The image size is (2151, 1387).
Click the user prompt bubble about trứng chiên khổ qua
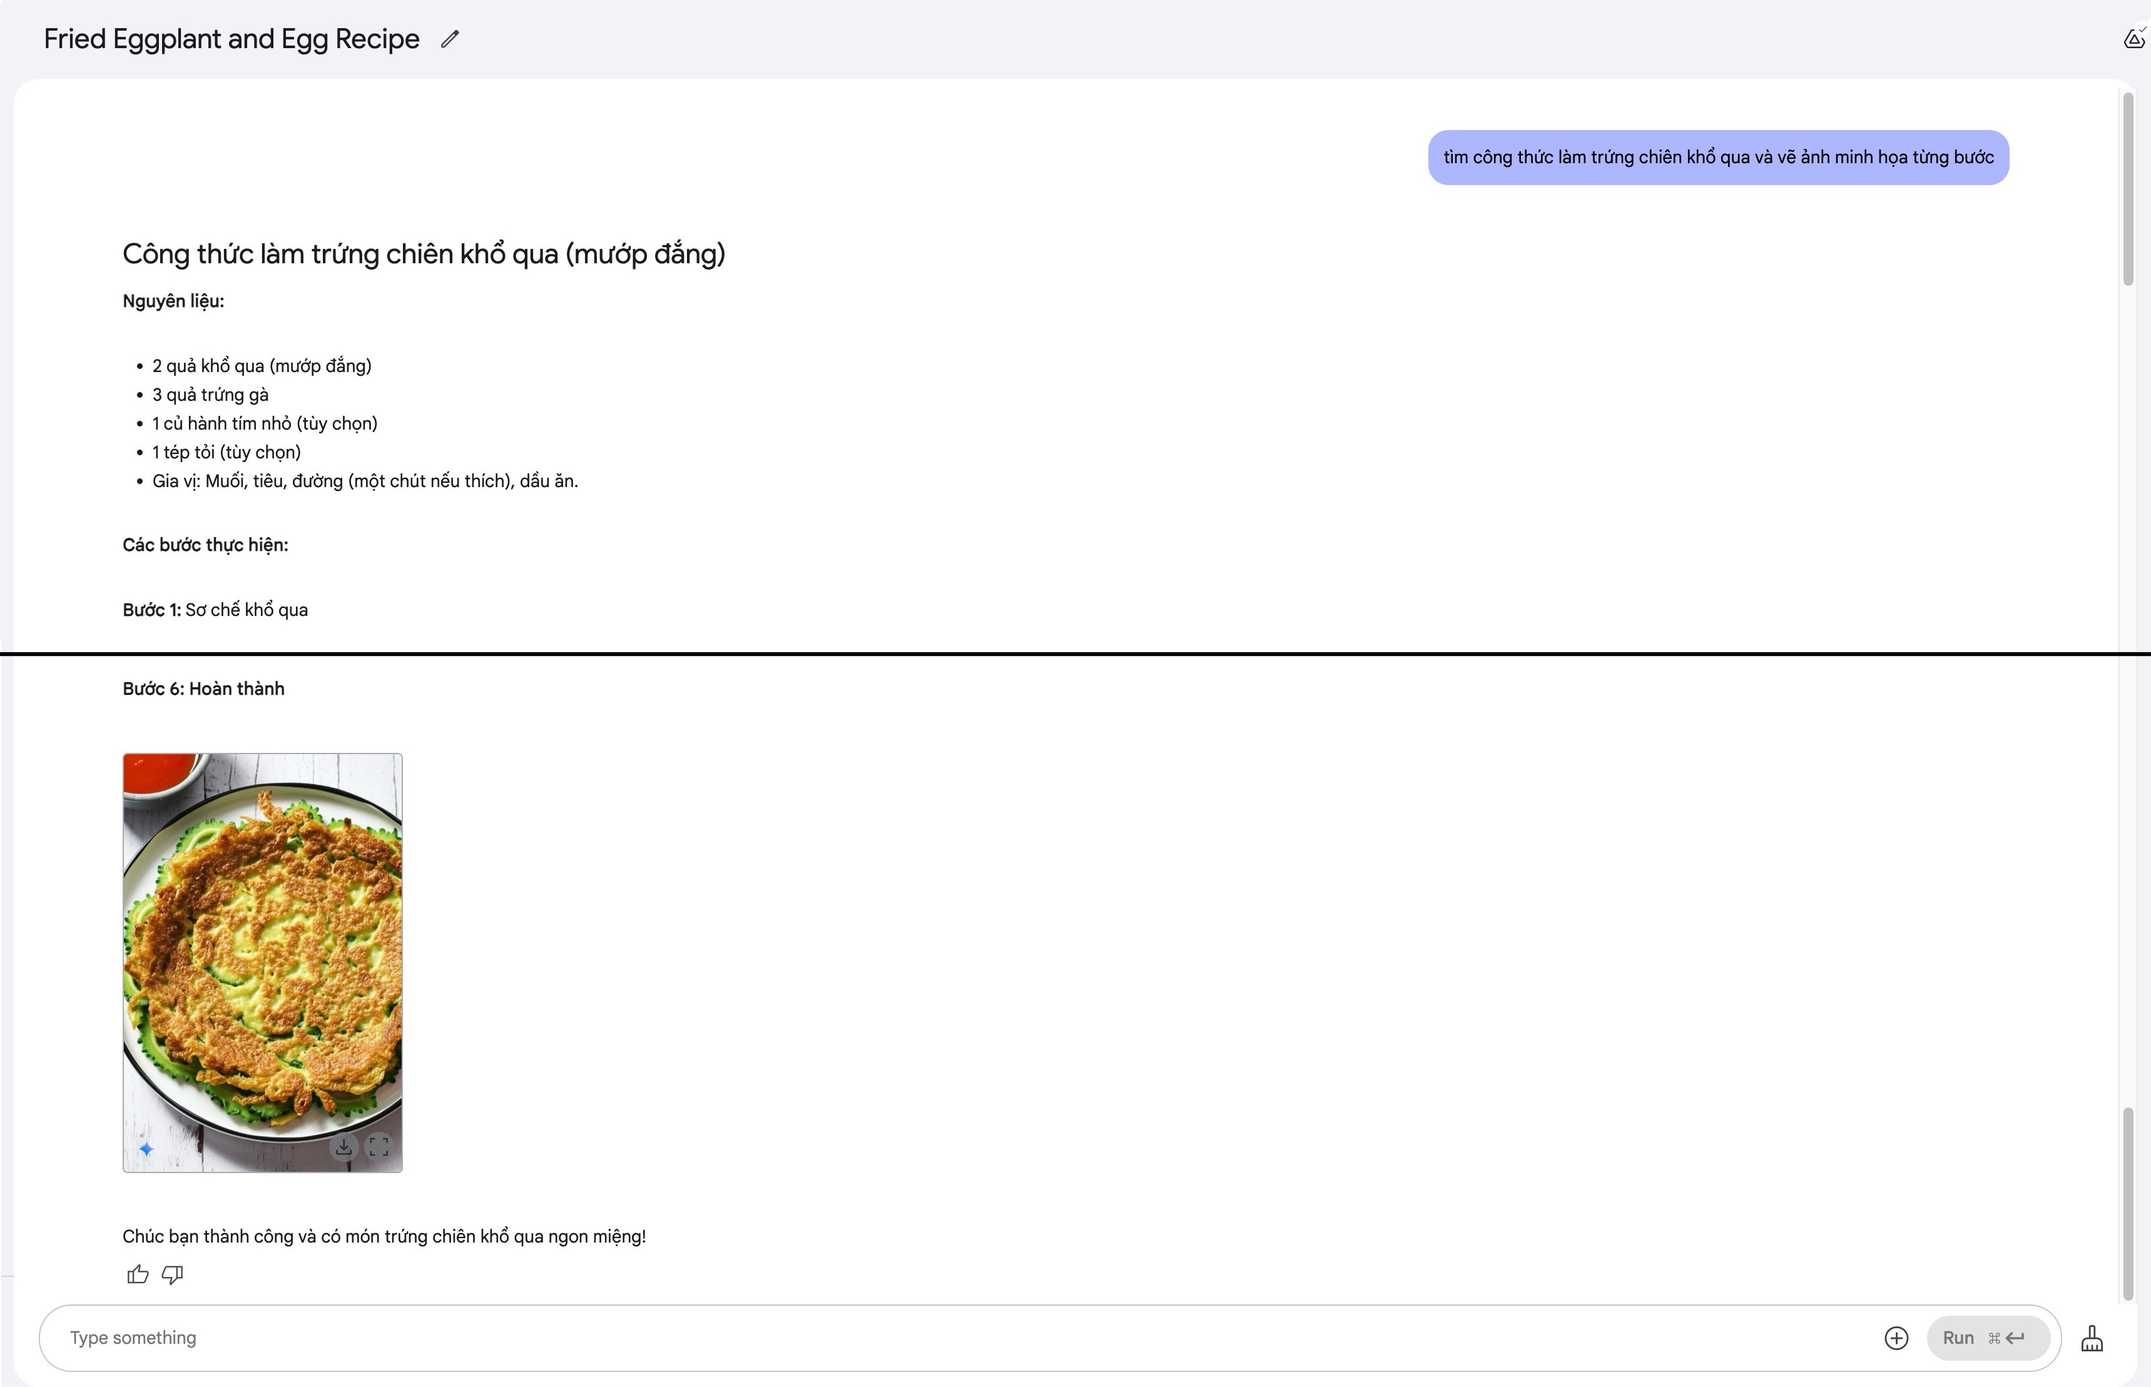tap(1717, 158)
